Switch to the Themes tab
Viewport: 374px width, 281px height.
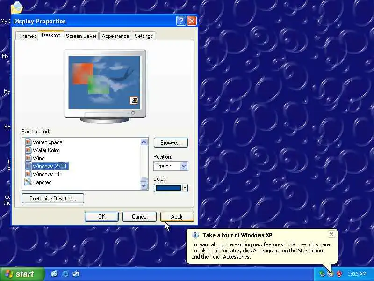tap(27, 36)
